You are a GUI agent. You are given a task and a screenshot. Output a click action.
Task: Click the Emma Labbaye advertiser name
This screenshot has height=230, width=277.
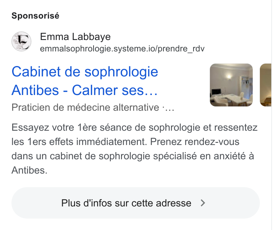75,37
